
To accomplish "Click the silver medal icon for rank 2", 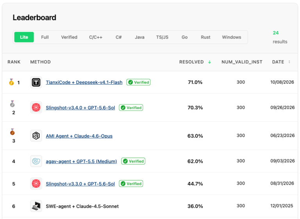I will point(12,104).
